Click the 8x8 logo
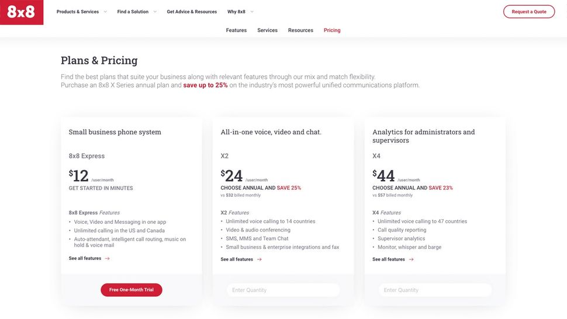 coord(22,12)
